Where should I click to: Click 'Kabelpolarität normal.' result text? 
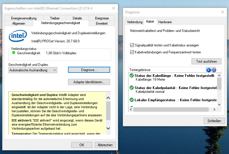[x=150, y=92]
